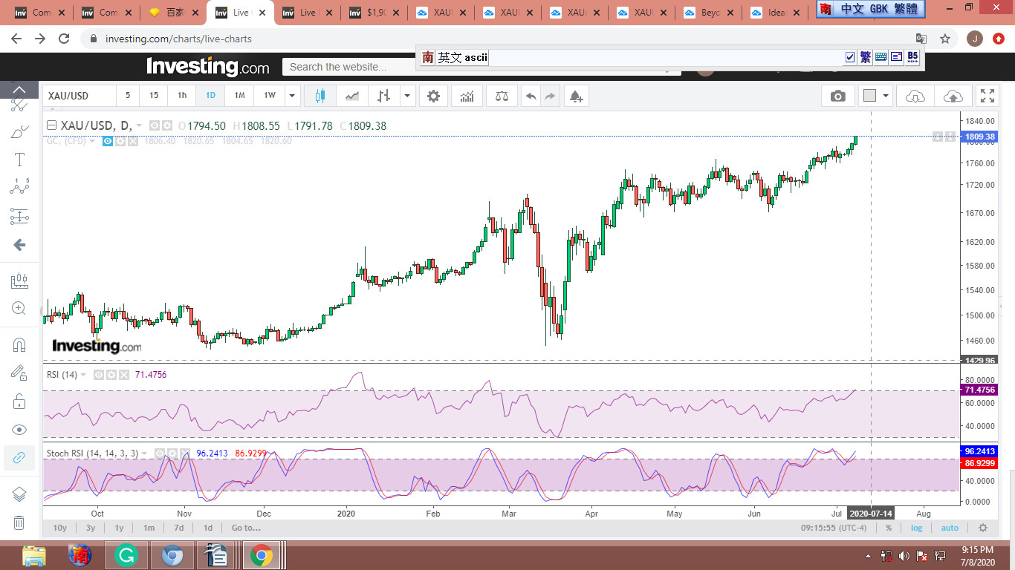
Task: Set the chart range to 3y
Action: (90, 528)
